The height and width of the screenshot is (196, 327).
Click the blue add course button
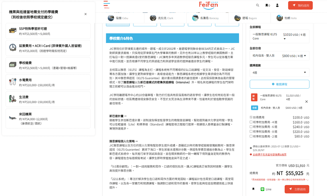[279, 84]
